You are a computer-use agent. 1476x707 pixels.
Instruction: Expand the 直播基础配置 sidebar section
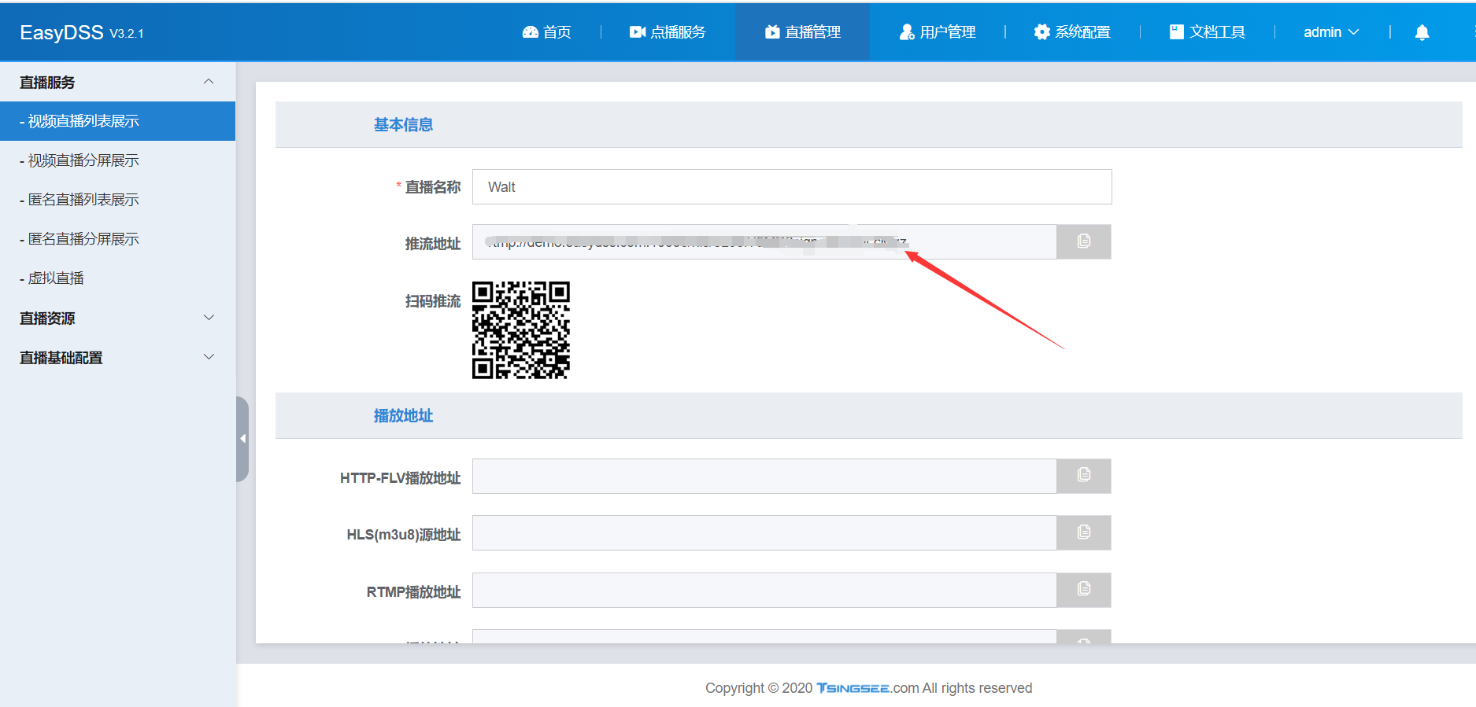118,357
